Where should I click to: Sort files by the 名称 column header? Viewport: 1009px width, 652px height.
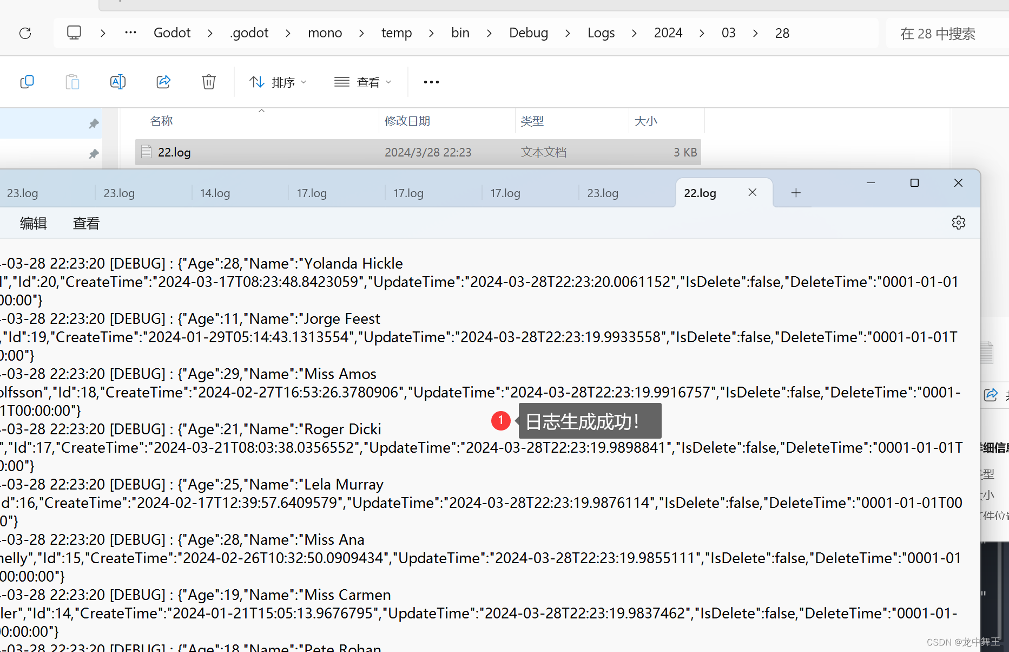tap(161, 121)
